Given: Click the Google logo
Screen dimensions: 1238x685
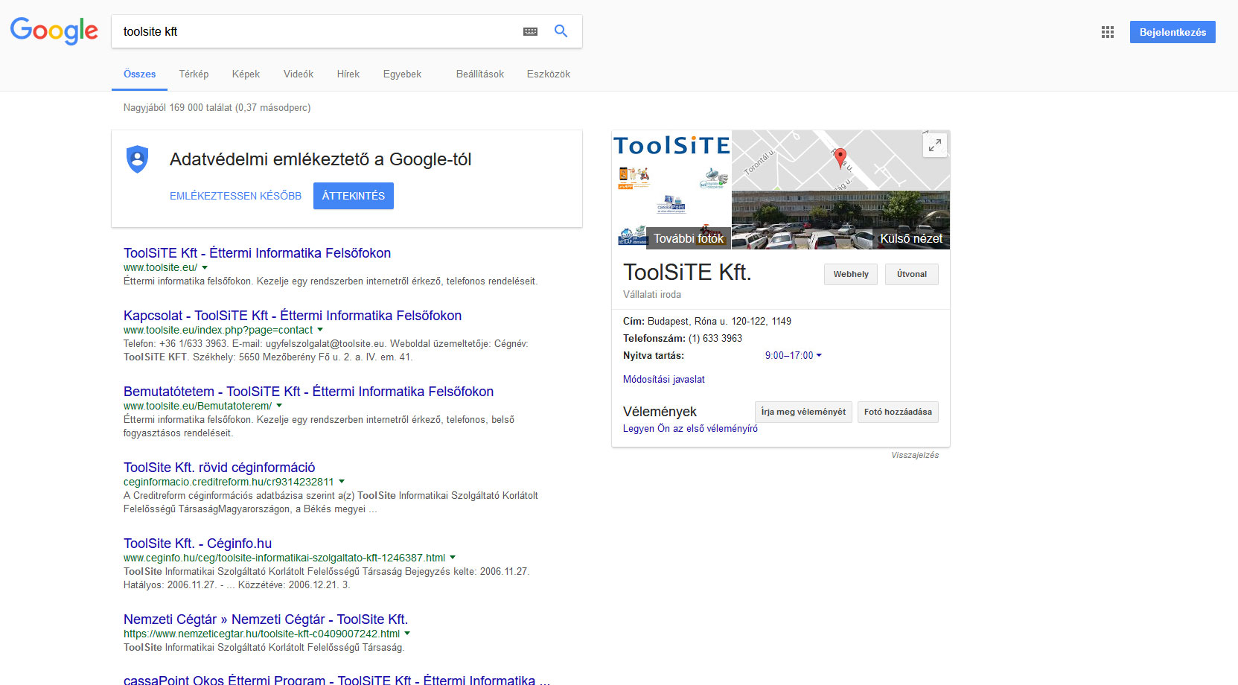Looking at the screenshot, I should pyautogui.click(x=54, y=31).
